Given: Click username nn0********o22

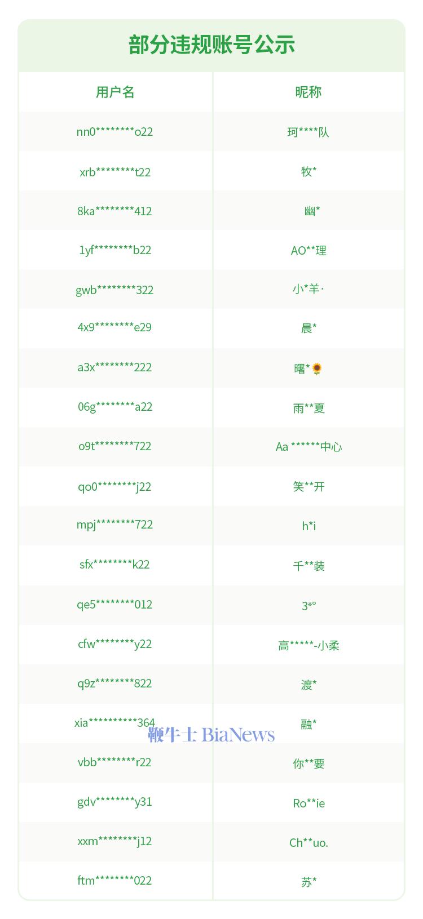Looking at the screenshot, I should tap(114, 132).
